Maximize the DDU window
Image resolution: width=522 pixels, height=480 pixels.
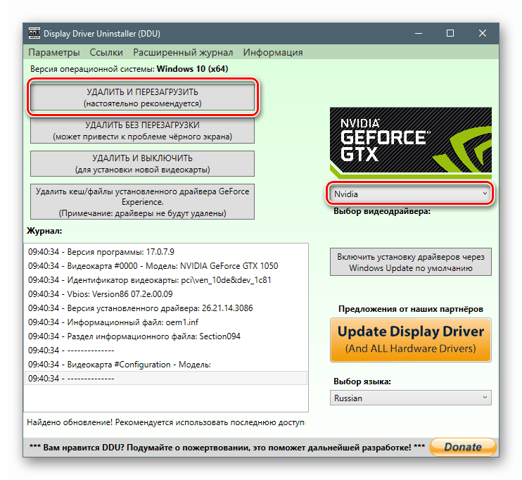450,33
